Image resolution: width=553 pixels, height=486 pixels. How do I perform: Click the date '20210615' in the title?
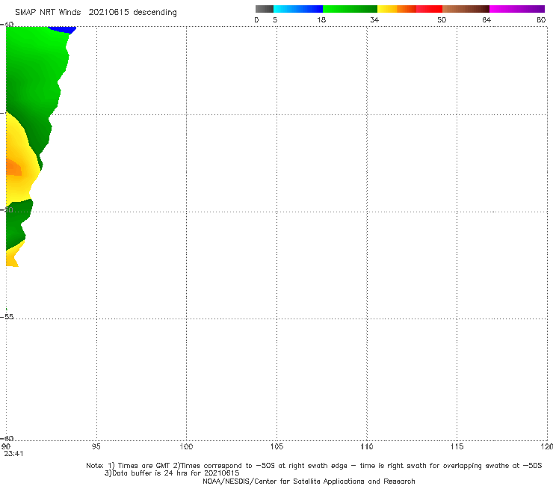[108, 12]
